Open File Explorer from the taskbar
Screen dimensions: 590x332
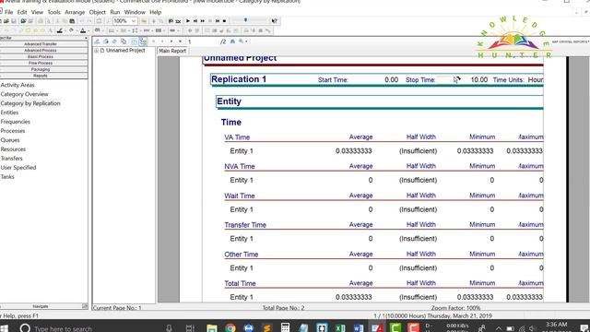click(x=212, y=328)
